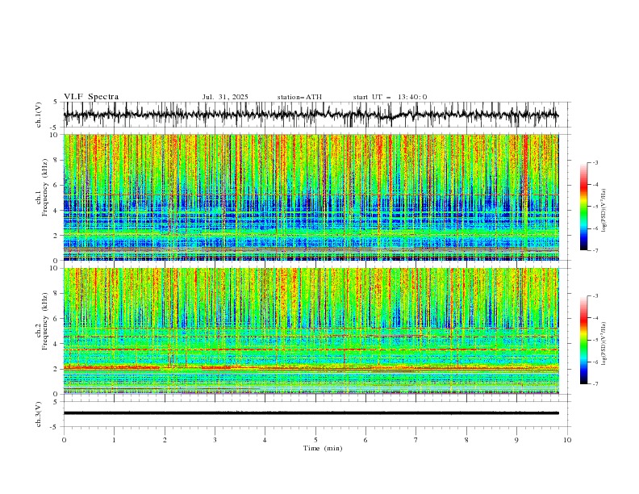This screenshot has height=494, width=639.
Task: Click time axis tick label "1"
Action: click(x=114, y=440)
